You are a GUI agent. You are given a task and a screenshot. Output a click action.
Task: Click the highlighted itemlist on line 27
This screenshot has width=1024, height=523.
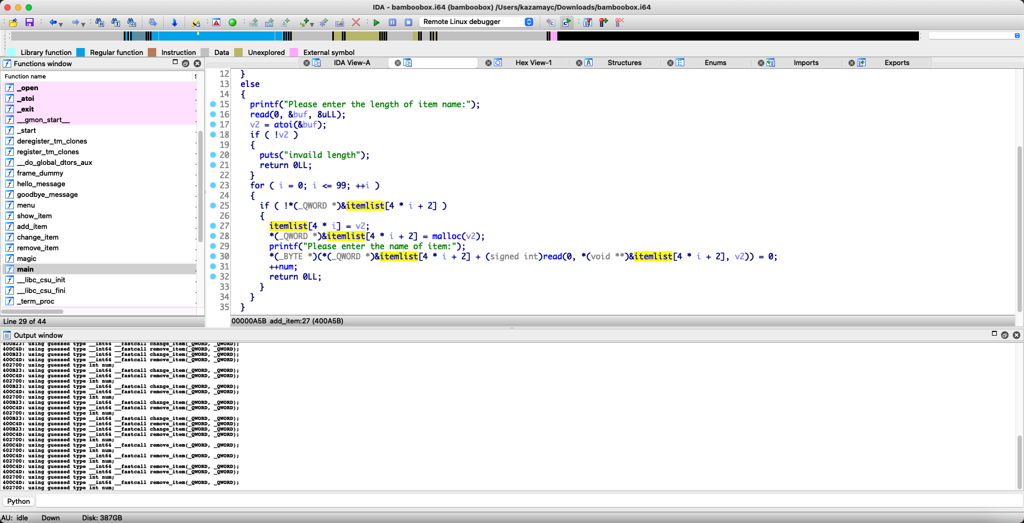289,226
